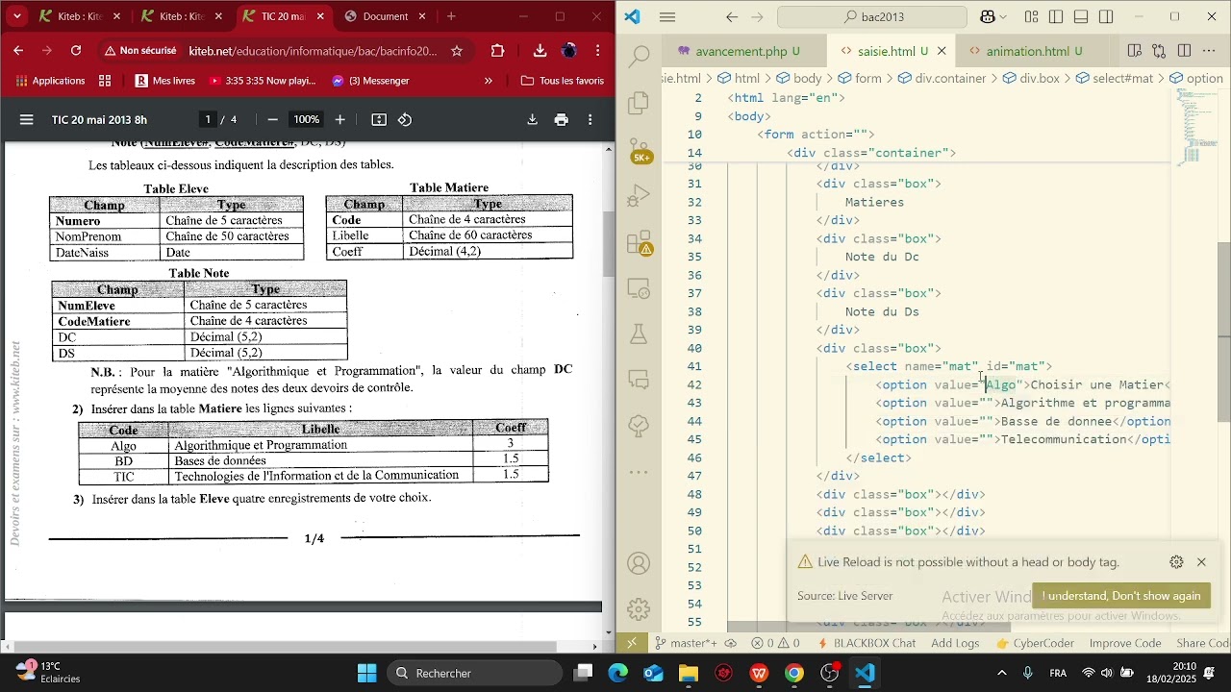Open the Testing flask view
1231x692 pixels.
point(640,334)
